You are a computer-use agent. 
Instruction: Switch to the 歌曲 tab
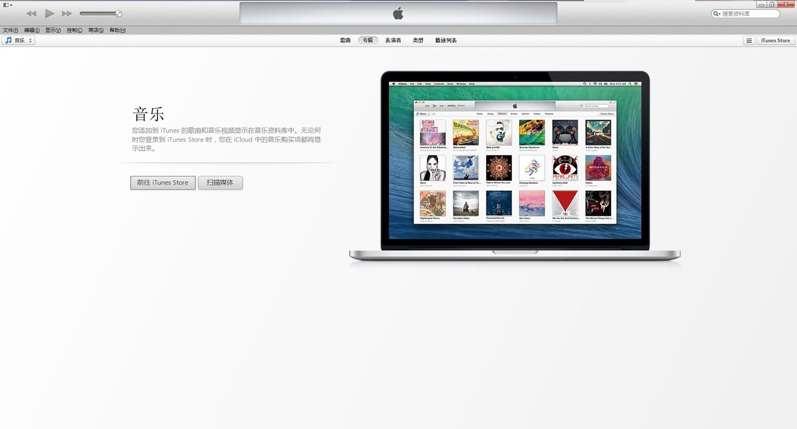click(x=345, y=40)
